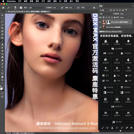Open the brush settings panel icon
Screen dimensions: 134x134
click(x=21, y=8)
